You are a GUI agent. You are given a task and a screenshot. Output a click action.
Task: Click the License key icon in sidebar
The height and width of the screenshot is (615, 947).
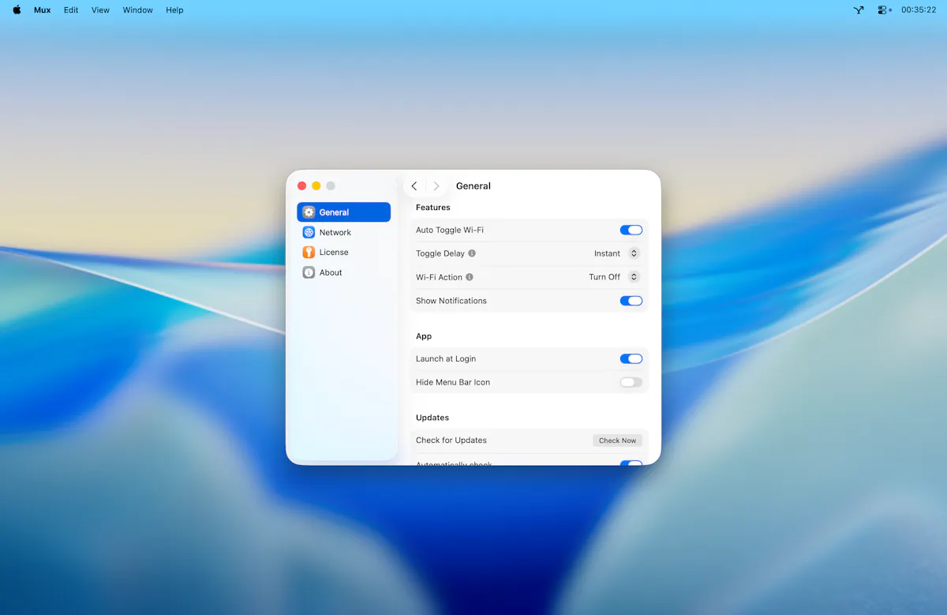click(x=309, y=253)
